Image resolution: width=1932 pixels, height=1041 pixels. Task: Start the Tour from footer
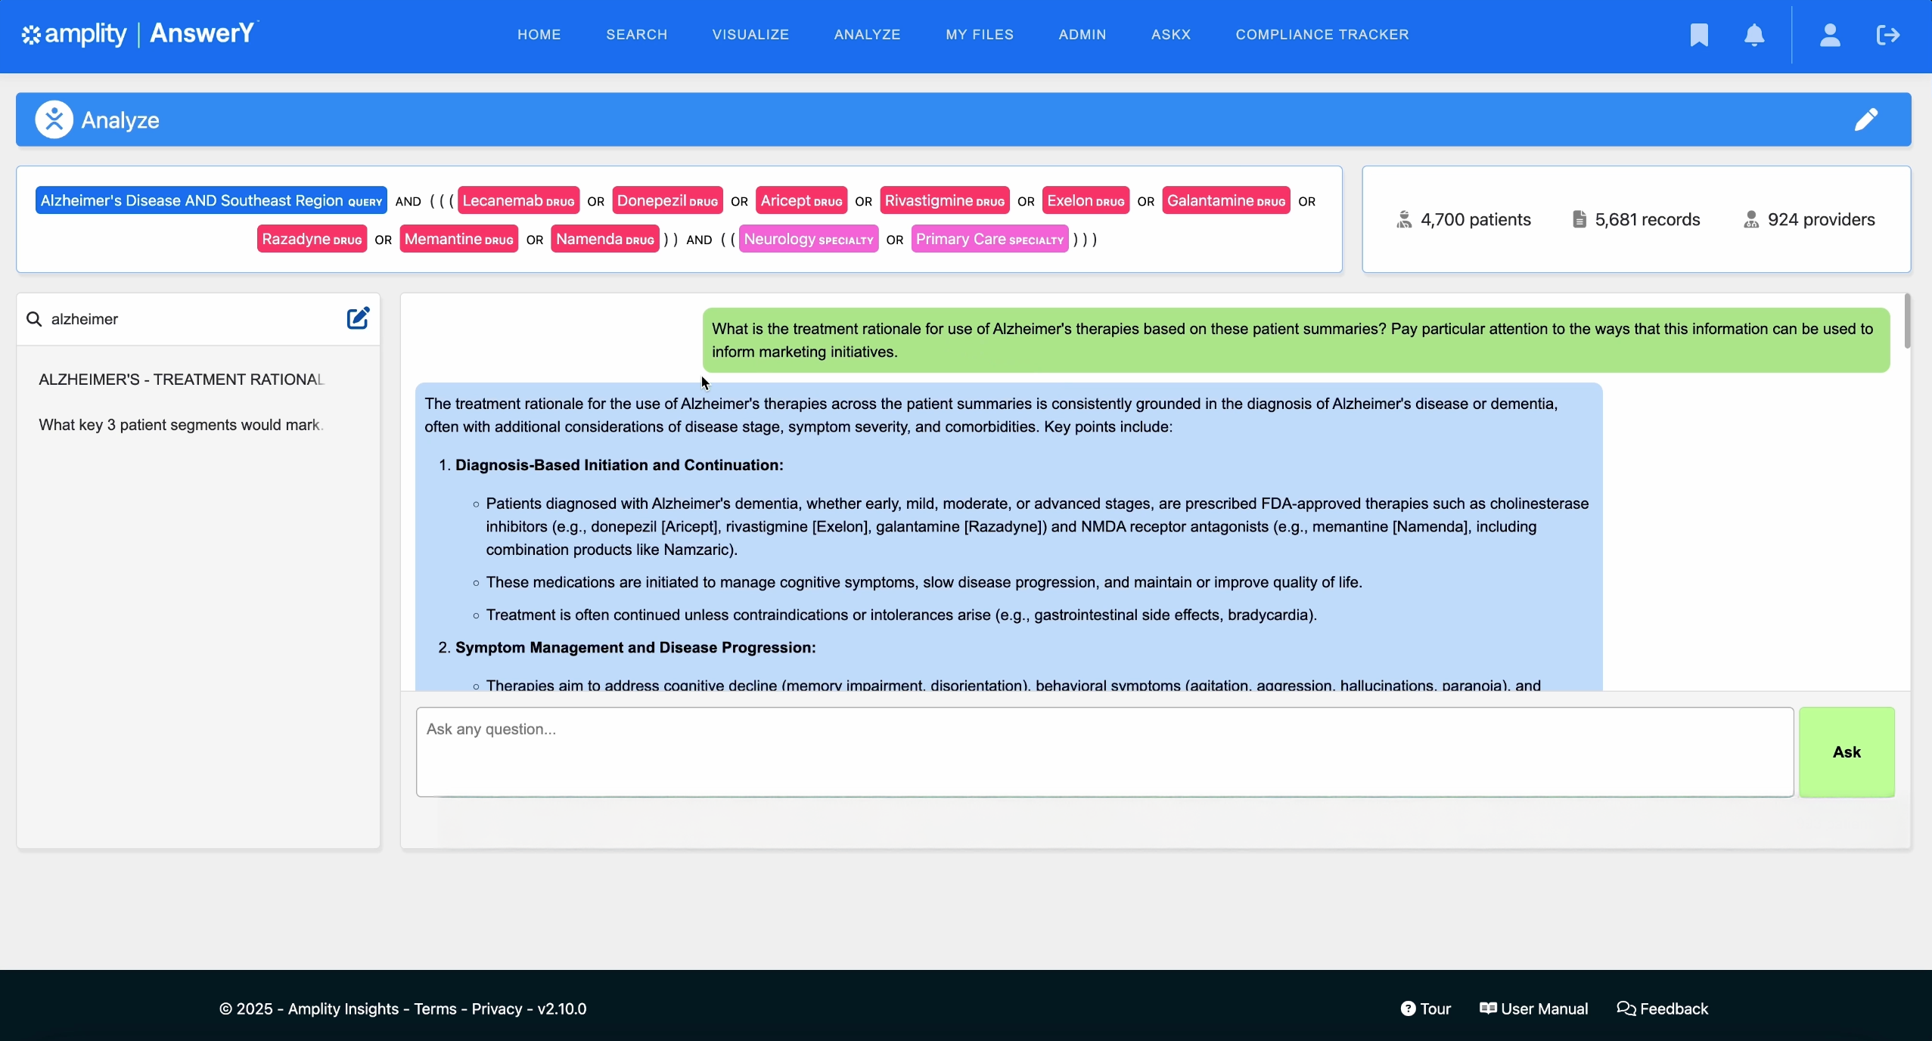pos(1425,1008)
